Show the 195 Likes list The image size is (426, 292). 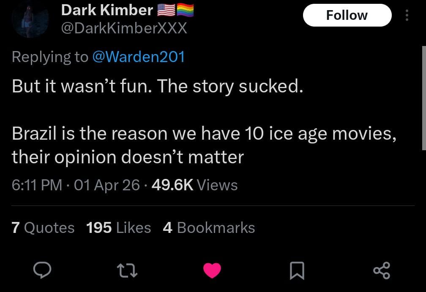click(x=118, y=228)
